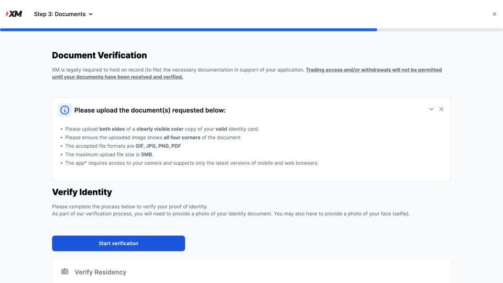Click the Verify Identity heading
Screen dimensions: 503x283
click(82, 192)
